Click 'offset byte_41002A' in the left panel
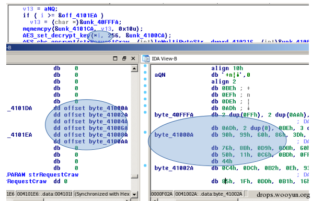Image resolution: width=312 pixels, height=201 pixels. [96, 115]
